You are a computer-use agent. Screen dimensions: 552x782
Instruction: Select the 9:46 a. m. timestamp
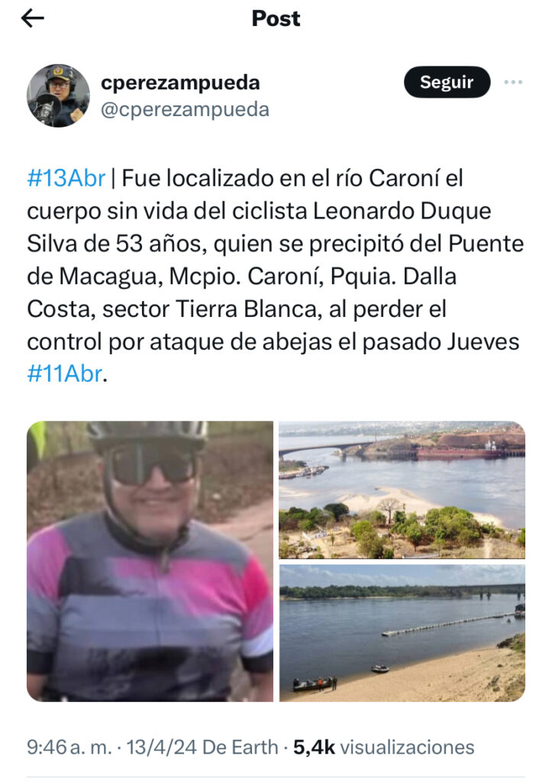click(x=69, y=747)
